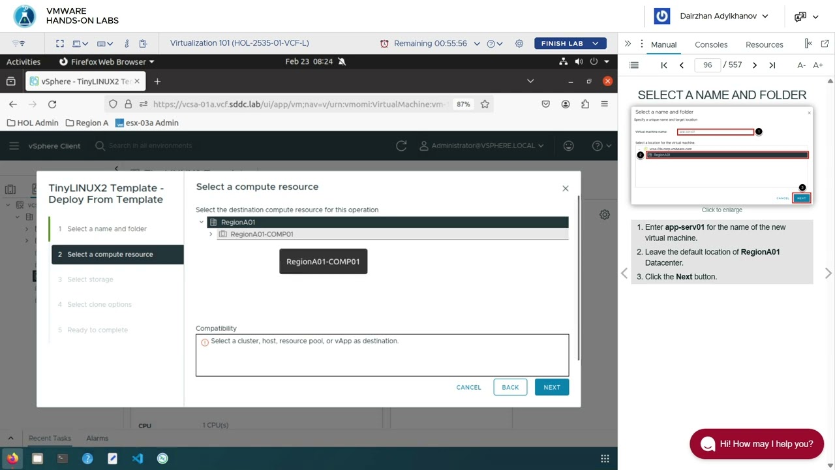
Task: Click the dock panel to side icon
Action: click(808, 44)
